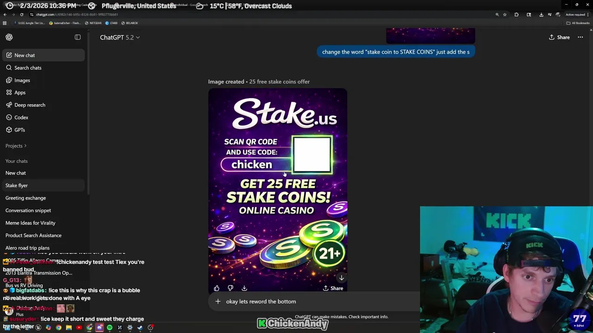Open the LT400 bookmark

click(111, 23)
